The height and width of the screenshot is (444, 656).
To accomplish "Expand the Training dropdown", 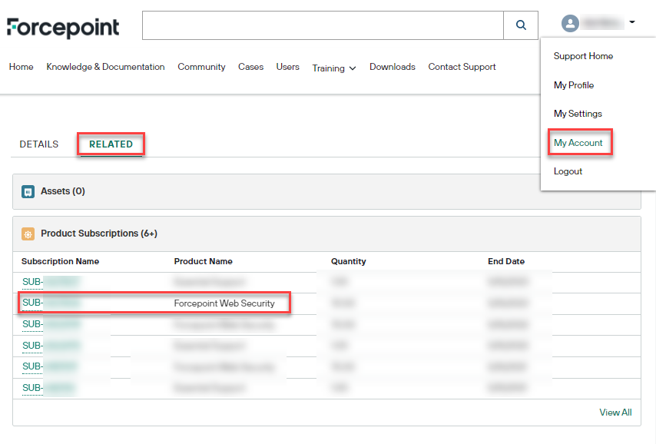I will tap(333, 68).
